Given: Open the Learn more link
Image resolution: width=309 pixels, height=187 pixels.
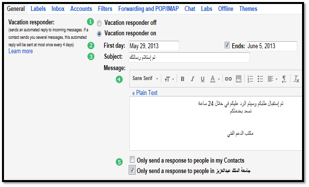Looking at the screenshot, I should pyautogui.click(x=20, y=51).
